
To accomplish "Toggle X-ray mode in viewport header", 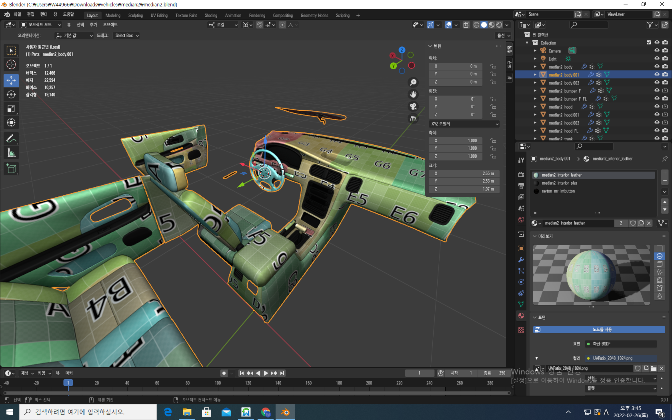I will pyautogui.click(x=466, y=25).
